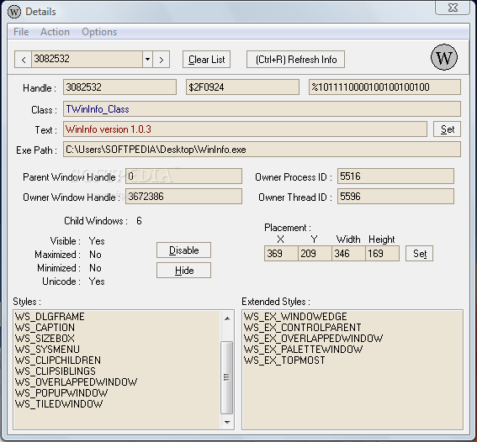The height and width of the screenshot is (442, 477).
Task: Select WS_DLGFRAME in the Styles list
Action: point(50,317)
